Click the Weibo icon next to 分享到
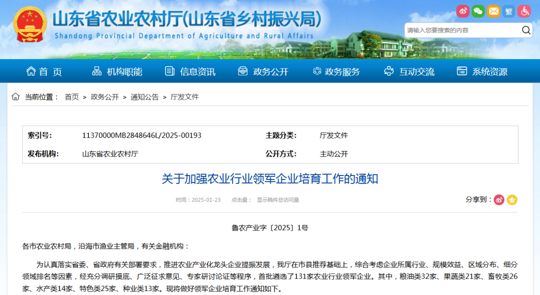540x295 pixels. 498,199
